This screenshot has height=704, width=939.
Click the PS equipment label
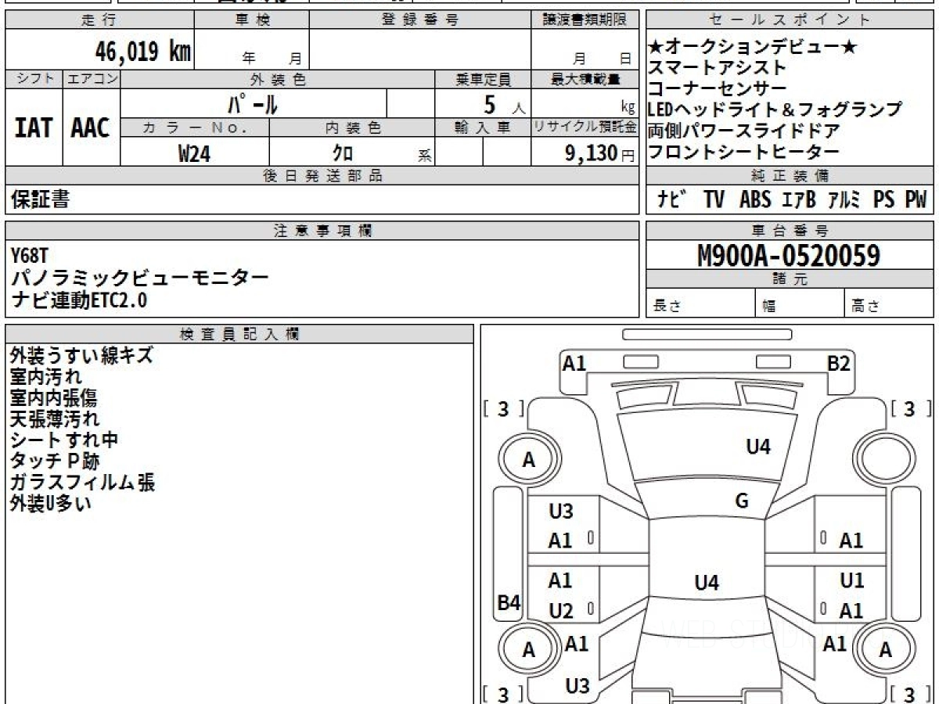884,199
